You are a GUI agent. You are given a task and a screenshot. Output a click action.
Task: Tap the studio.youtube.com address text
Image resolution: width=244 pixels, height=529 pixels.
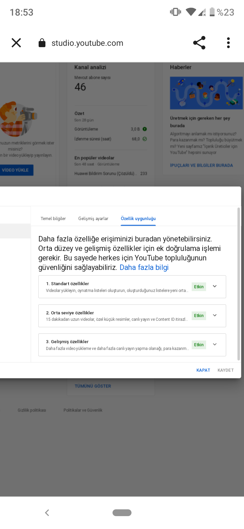coord(87,43)
